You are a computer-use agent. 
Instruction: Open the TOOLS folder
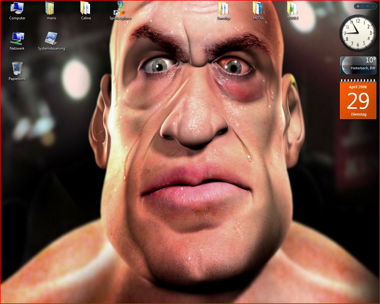[292, 9]
